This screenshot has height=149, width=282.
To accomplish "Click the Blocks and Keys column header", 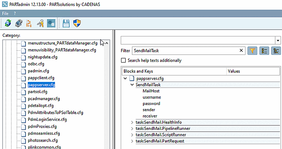I will pos(174,71).
